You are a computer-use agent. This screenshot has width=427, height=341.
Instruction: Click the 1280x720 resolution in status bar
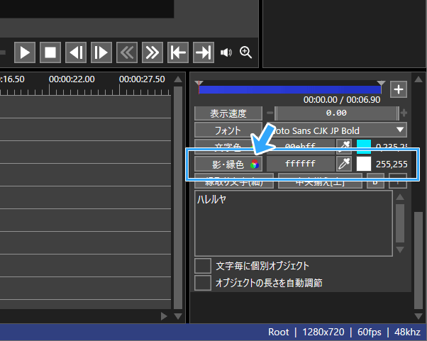point(323,332)
